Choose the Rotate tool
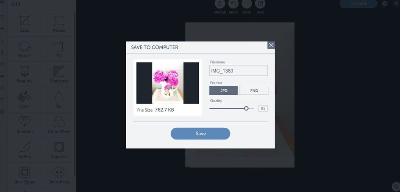The image size is (400, 192). (25, 47)
